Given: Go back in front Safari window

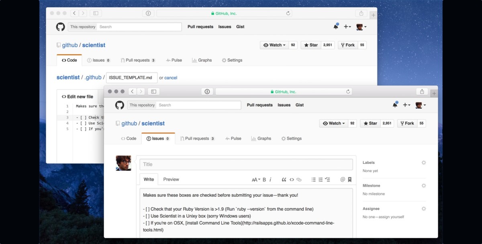Looking at the screenshot, I should 133,92.
